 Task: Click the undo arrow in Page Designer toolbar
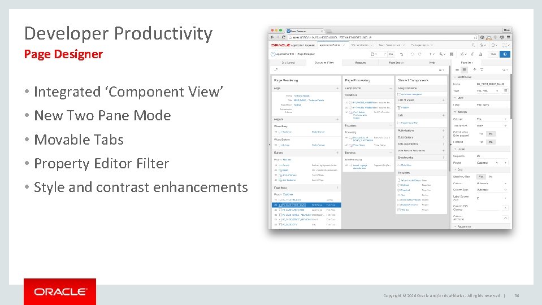click(413, 54)
